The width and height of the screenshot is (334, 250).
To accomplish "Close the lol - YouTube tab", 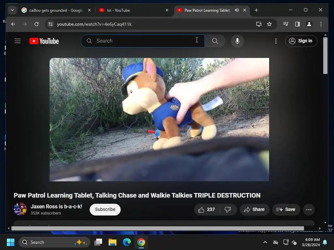I will tap(167, 10).
